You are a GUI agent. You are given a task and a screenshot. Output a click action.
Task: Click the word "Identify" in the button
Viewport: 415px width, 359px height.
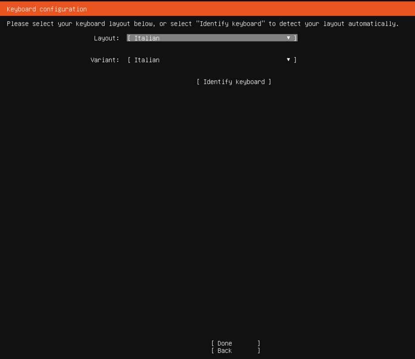217,82
